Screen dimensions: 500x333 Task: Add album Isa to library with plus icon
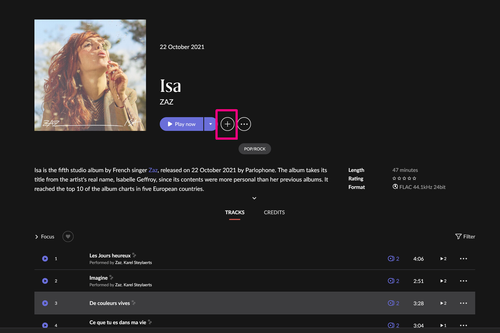tap(227, 124)
